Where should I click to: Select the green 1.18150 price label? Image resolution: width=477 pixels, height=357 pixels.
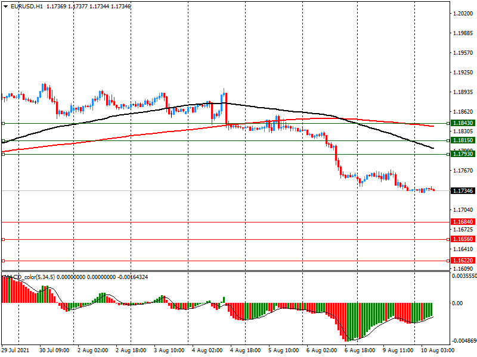[x=463, y=140]
